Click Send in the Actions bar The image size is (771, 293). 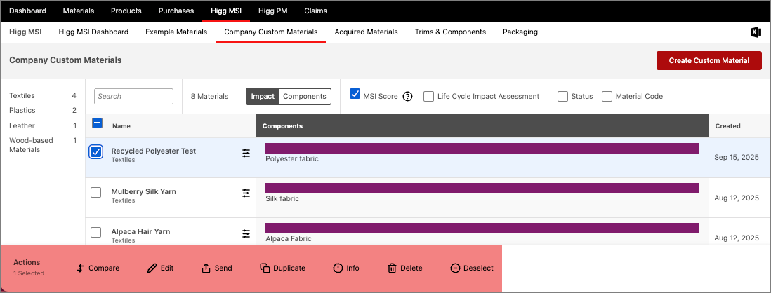click(217, 268)
